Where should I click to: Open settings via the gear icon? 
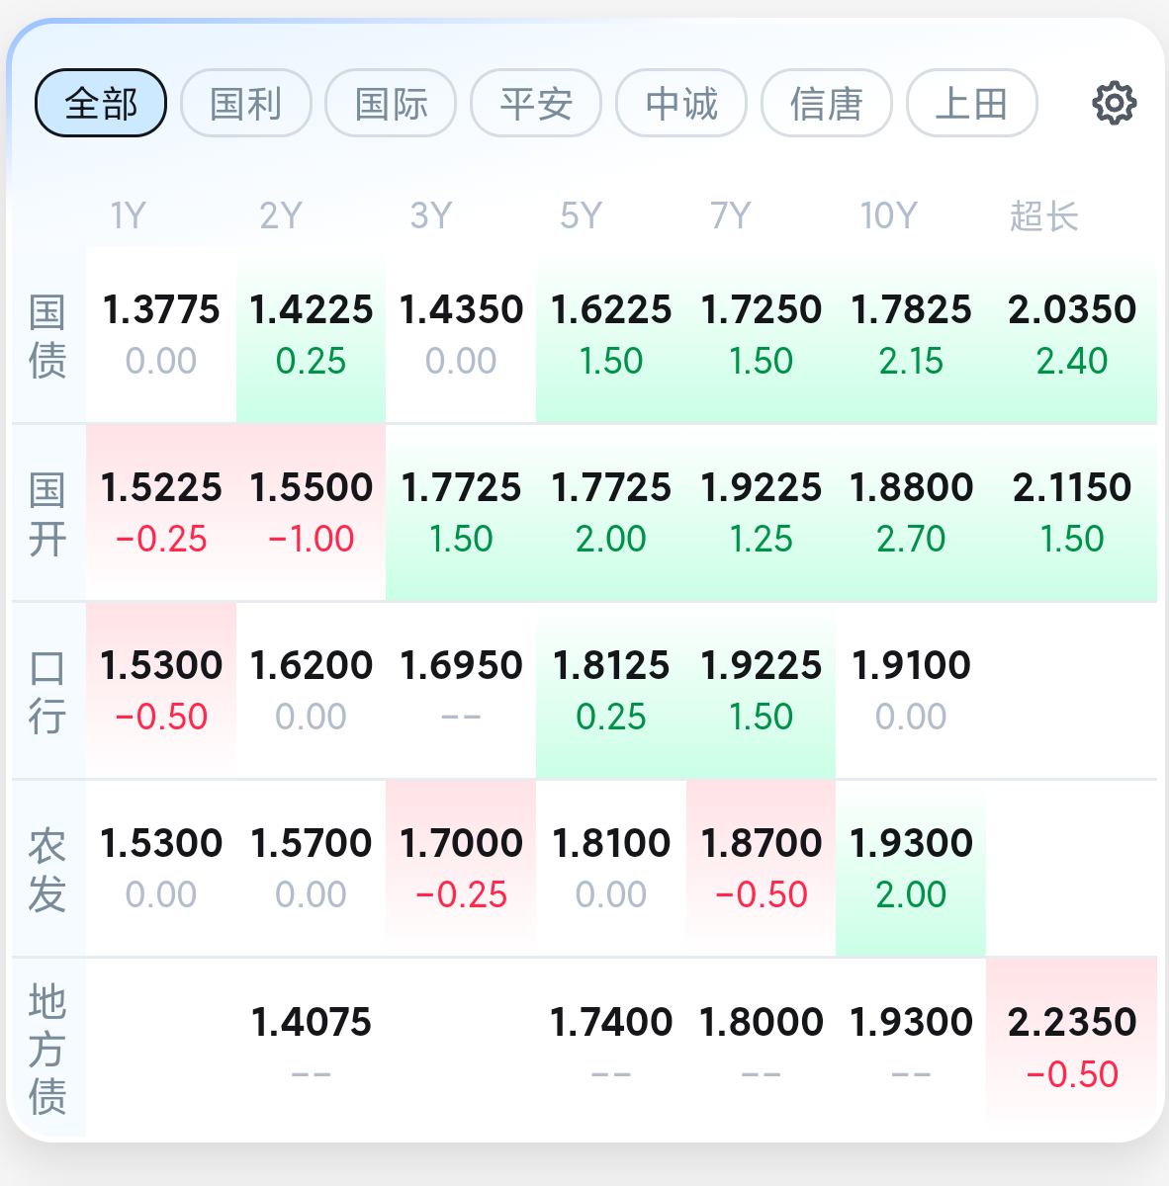(1114, 103)
